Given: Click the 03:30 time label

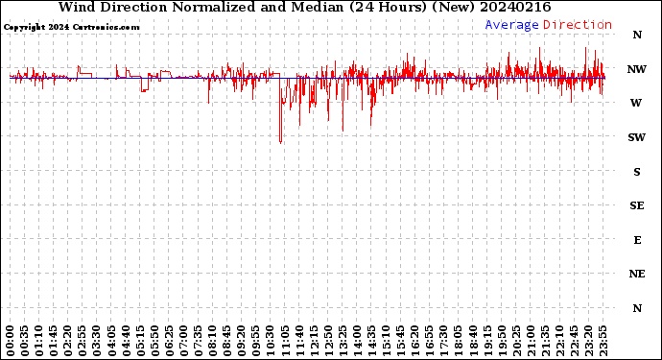Looking at the screenshot, I should 97,341.
